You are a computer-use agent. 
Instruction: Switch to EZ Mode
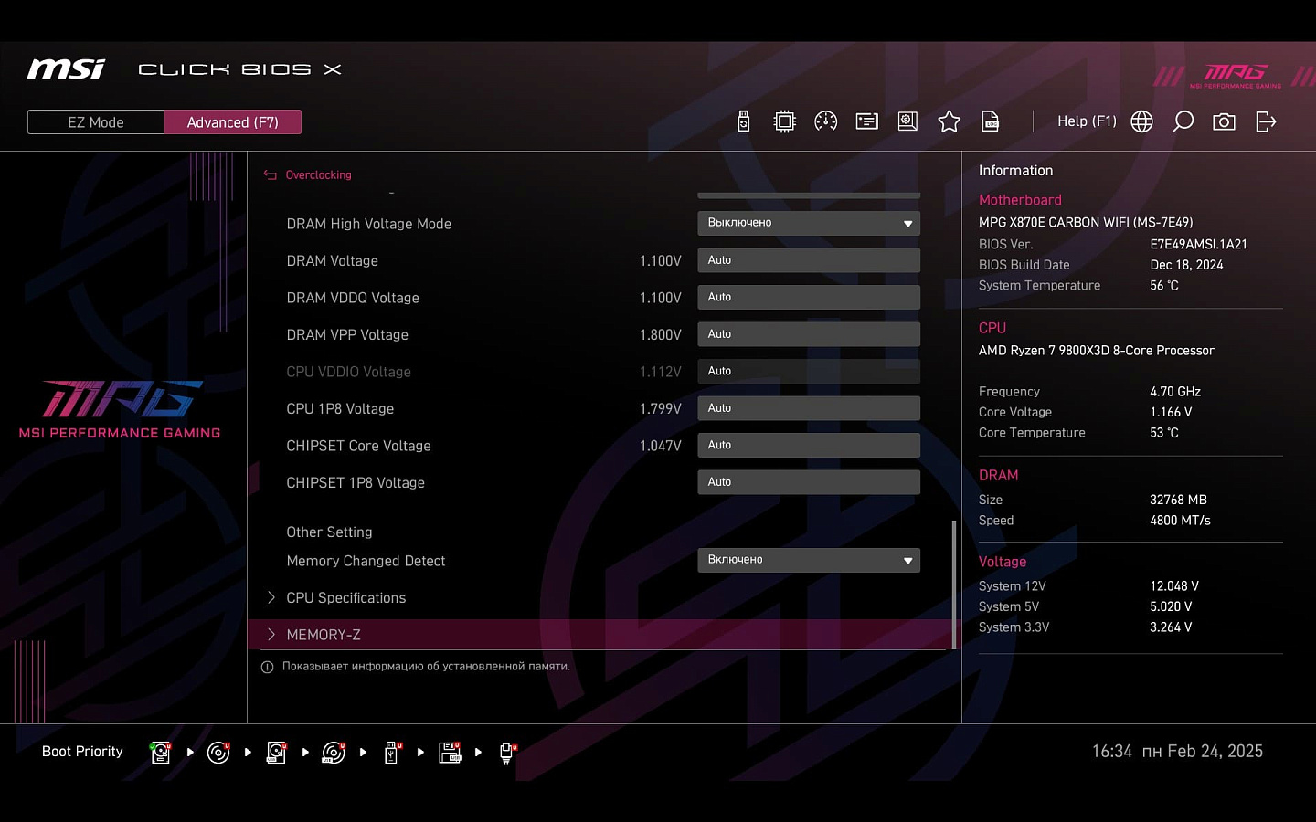96,122
